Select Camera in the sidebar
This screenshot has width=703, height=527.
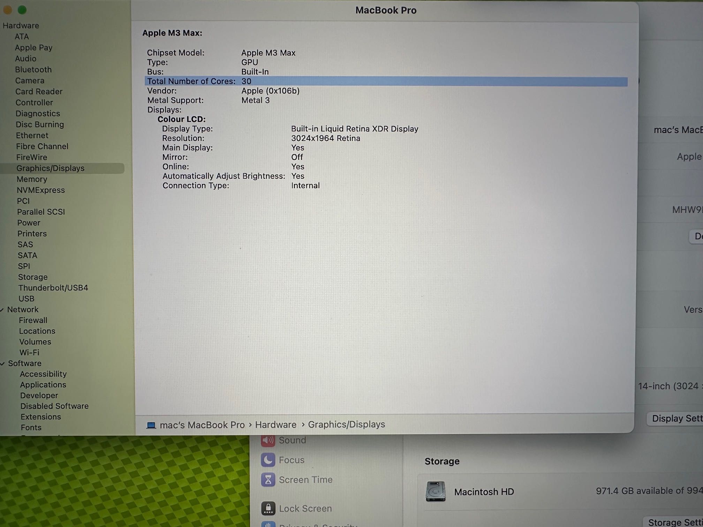click(30, 81)
